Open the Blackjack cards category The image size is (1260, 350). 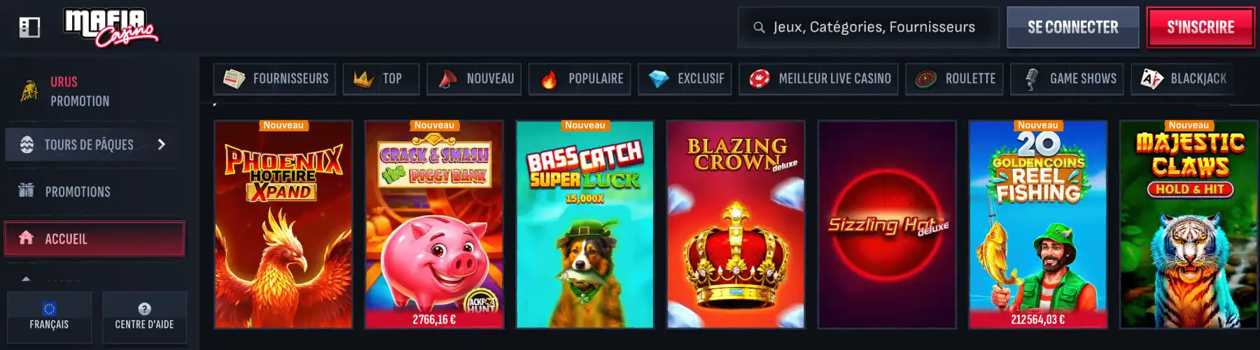pos(1182,79)
